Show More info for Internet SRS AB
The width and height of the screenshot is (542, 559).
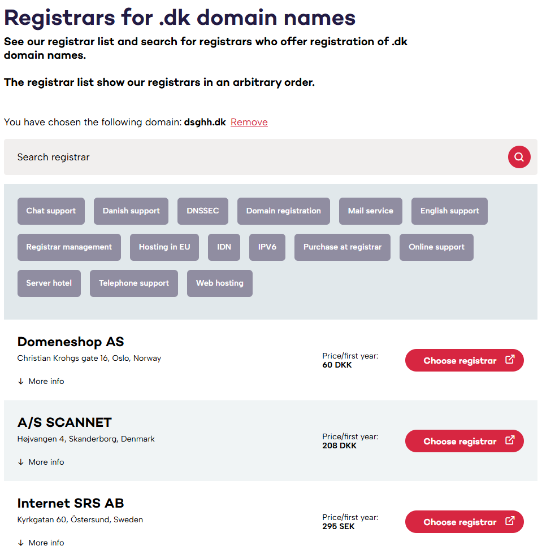41,543
